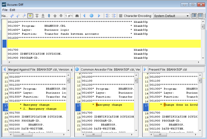Click '002000 BBANK50P.' in Common Ancestor pane
The image size is (207, 139).
(99, 125)
